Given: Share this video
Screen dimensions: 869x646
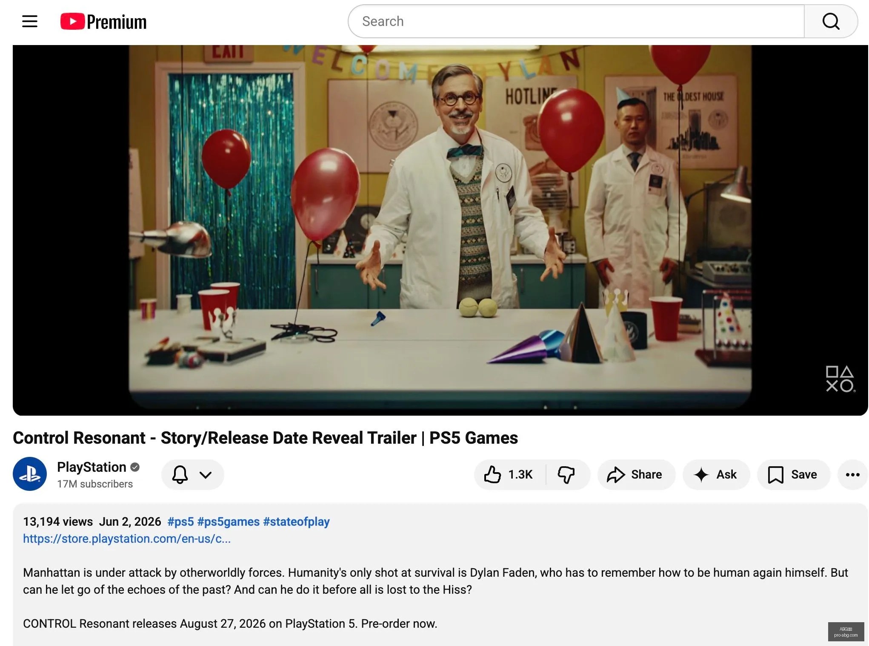Looking at the screenshot, I should click(636, 474).
